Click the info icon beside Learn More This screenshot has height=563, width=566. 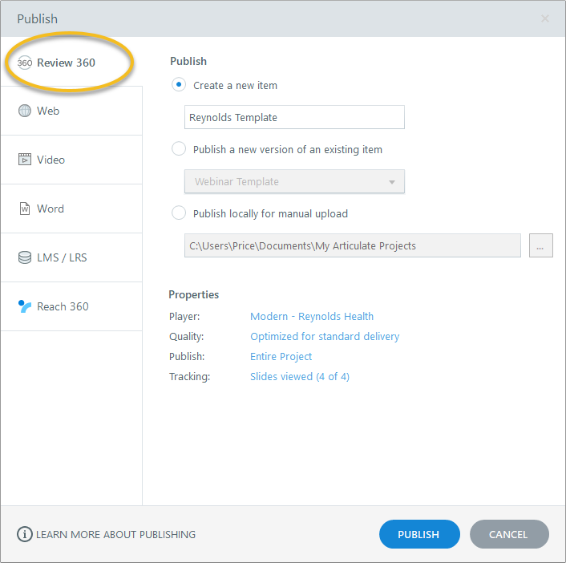click(25, 534)
